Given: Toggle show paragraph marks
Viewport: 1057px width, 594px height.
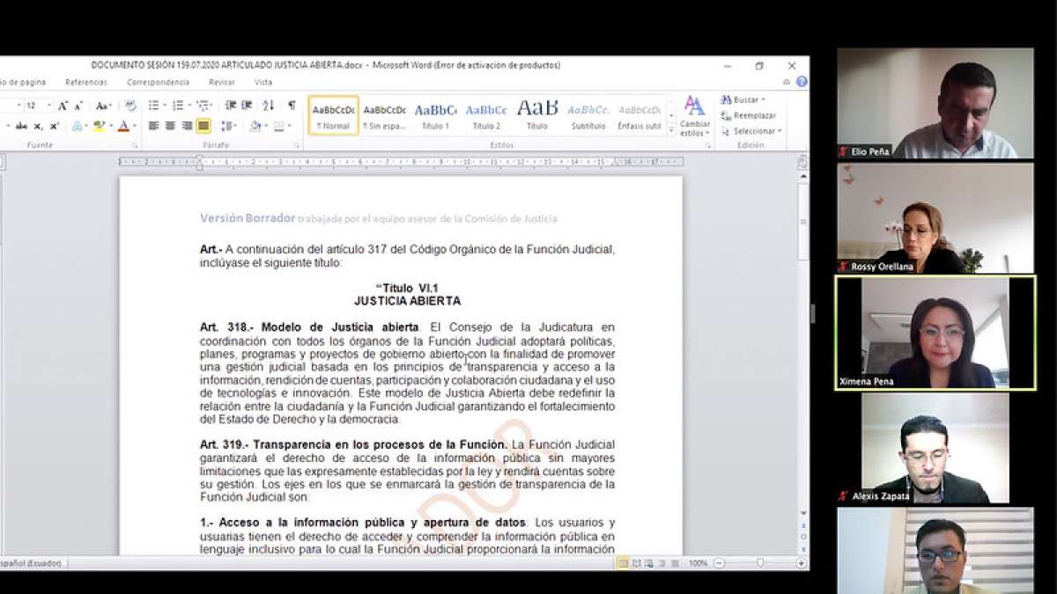Looking at the screenshot, I should click(x=292, y=106).
